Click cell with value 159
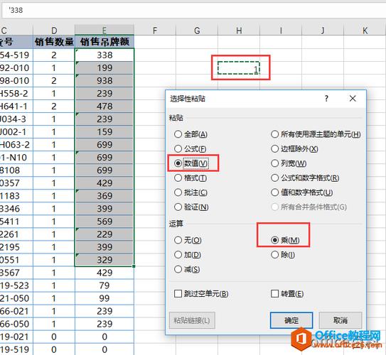386x355 pixels. click(104, 132)
